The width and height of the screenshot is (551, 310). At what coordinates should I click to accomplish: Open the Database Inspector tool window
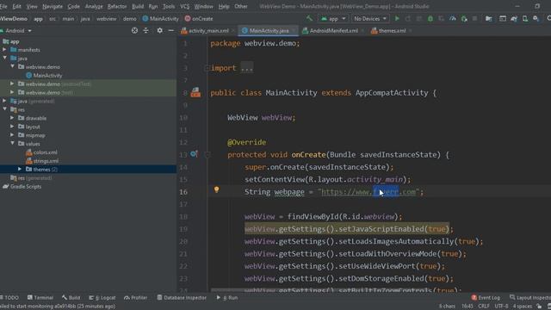tap(182, 297)
